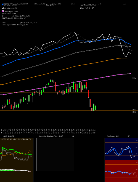138x182 pixels.
Task: Select the '200 Day = 19.46' legend text
Action: pos(11,12)
